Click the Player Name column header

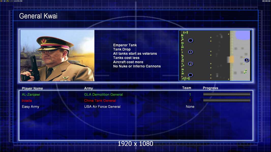point(32,88)
